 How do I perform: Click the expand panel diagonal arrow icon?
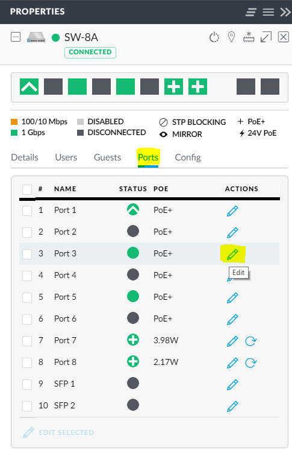click(x=266, y=37)
